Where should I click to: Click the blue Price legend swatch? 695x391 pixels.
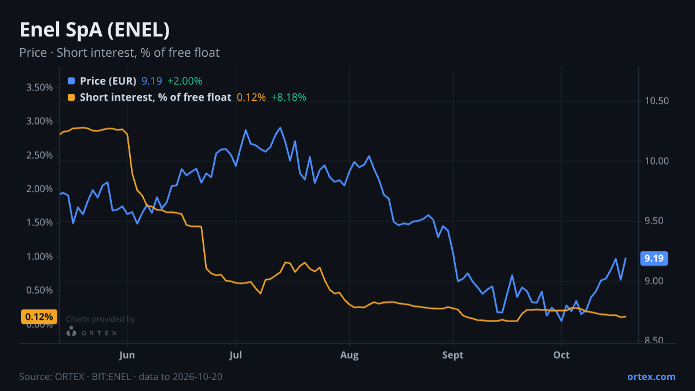click(x=71, y=81)
